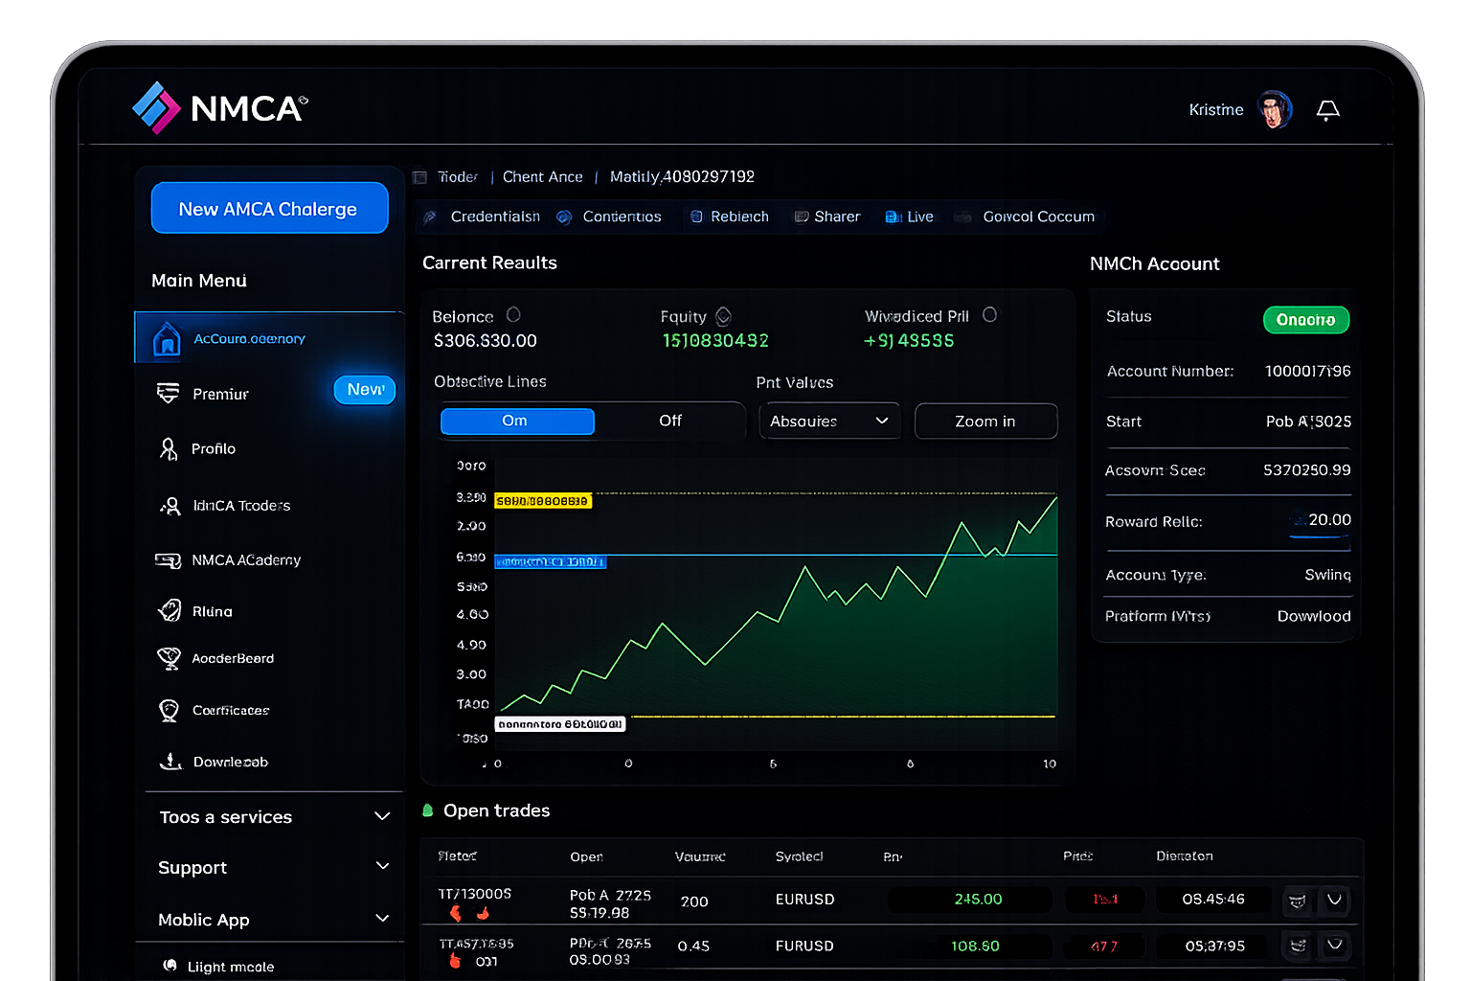The height and width of the screenshot is (981, 1471).
Task: Click New AMCA Challenge button
Action: pos(269,209)
